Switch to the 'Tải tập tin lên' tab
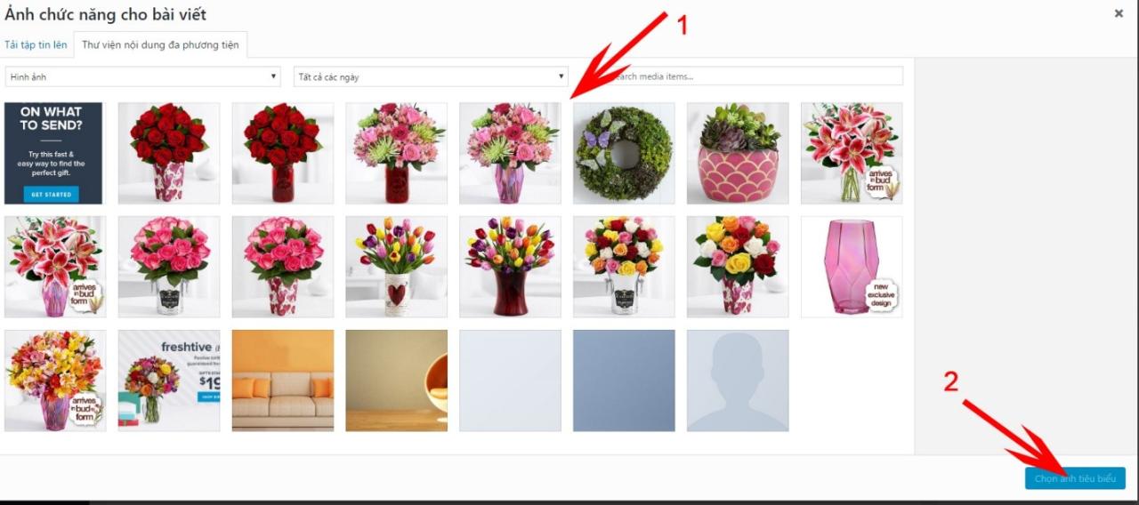The height and width of the screenshot is (505, 1139). (x=36, y=44)
